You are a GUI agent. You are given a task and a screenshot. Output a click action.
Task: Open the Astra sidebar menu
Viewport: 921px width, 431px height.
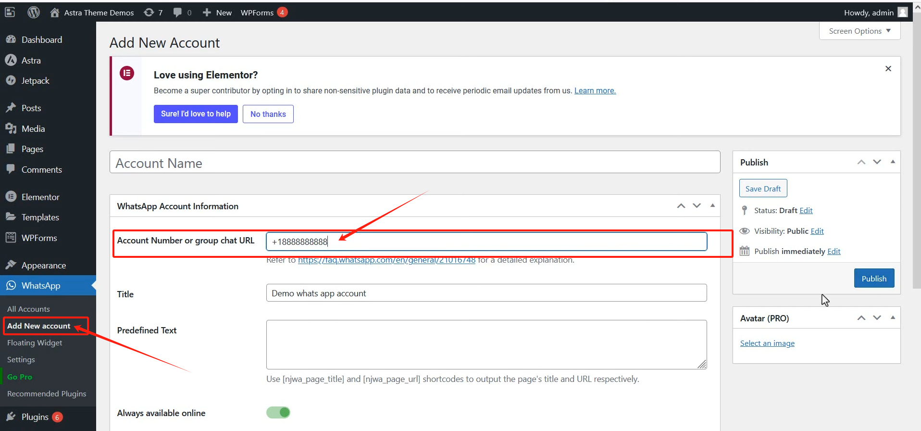31,61
